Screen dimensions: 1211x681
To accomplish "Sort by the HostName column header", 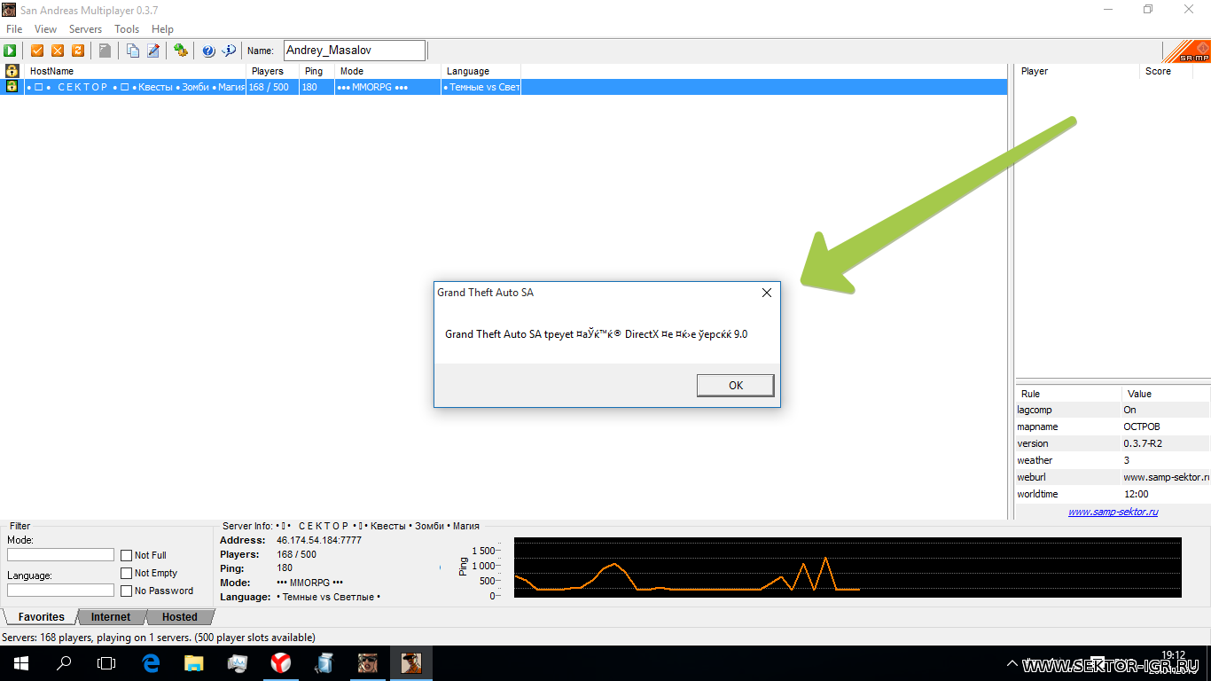I will click(x=136, y=71).
